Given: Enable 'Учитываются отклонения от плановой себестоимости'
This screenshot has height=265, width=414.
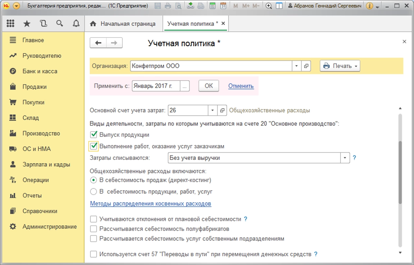Looking at the screenshot, I should coord(93,219).
